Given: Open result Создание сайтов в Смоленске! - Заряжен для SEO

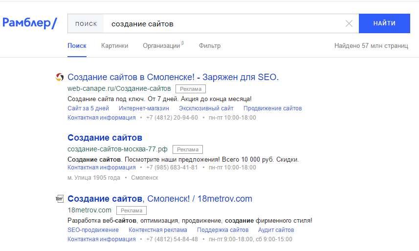Looking at the screenshot, I should click(x=173, y=77).
